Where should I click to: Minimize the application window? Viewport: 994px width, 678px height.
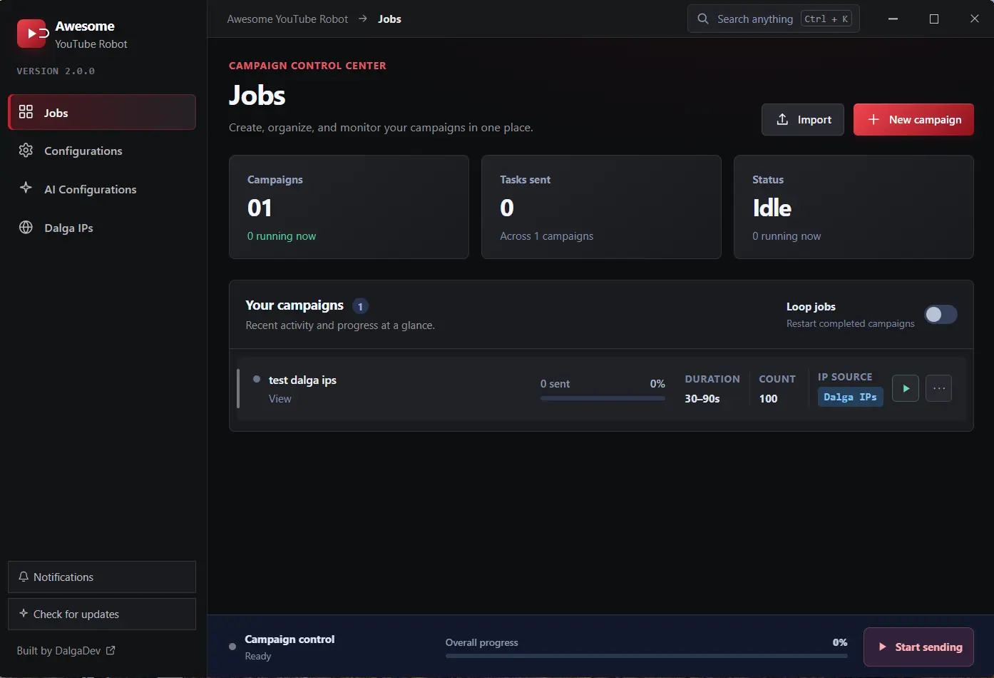[893, 19]
